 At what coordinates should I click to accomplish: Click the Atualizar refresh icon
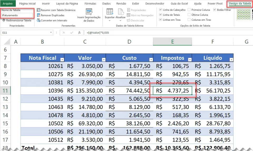click(x=120, y=12)
